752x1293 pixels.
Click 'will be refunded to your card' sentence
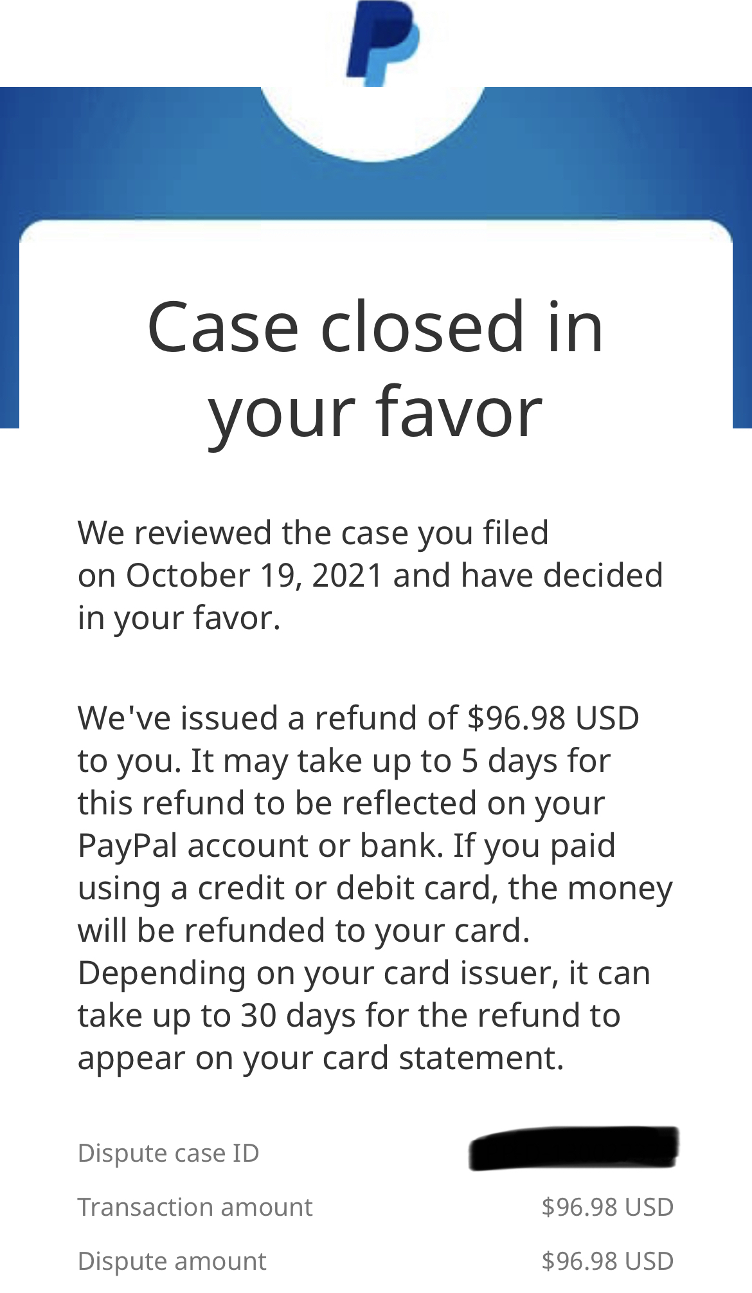(303, 931)
